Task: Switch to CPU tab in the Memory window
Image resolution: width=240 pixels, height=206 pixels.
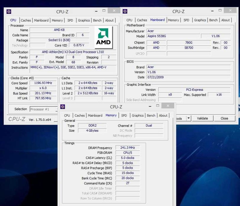Action: pyautogui.click(x=67, y=115)
